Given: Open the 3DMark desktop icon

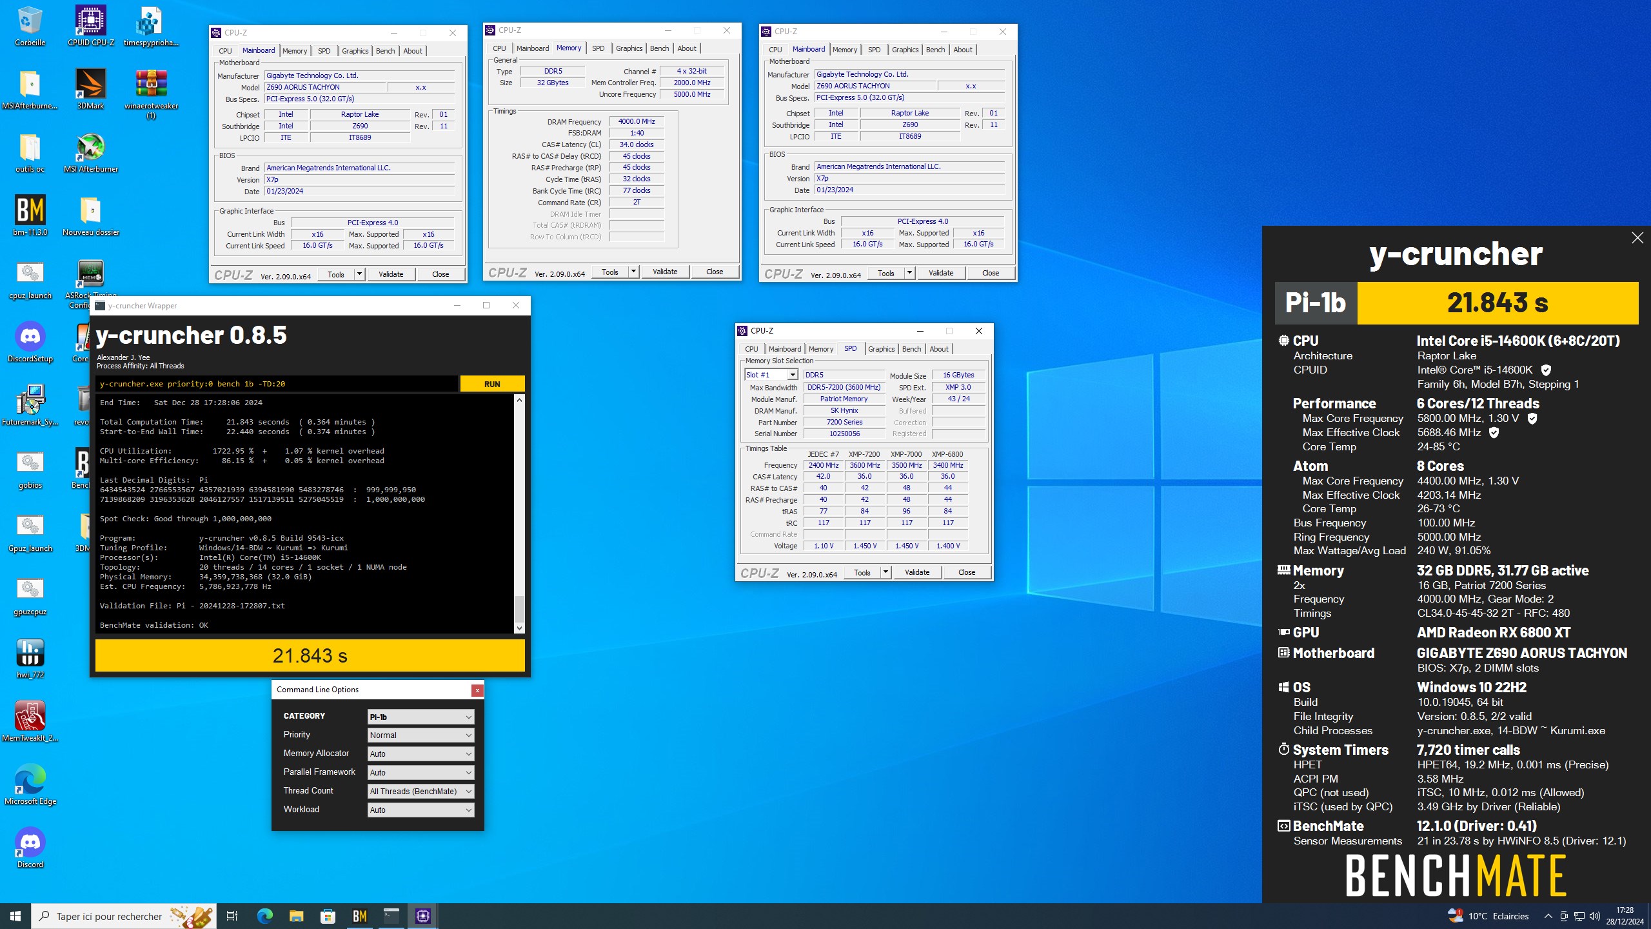Looking at the screenshot, I should (x=91, y=90).
